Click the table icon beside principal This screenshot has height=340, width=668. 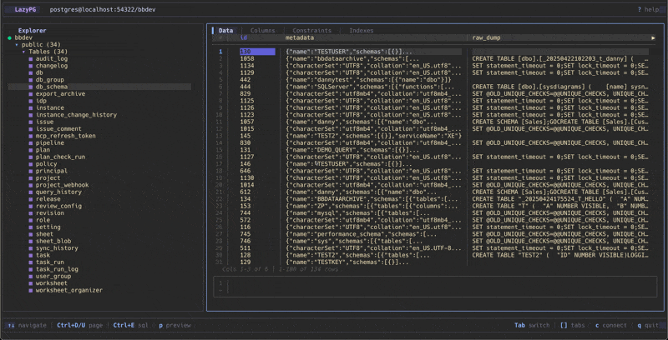(31, 171)
